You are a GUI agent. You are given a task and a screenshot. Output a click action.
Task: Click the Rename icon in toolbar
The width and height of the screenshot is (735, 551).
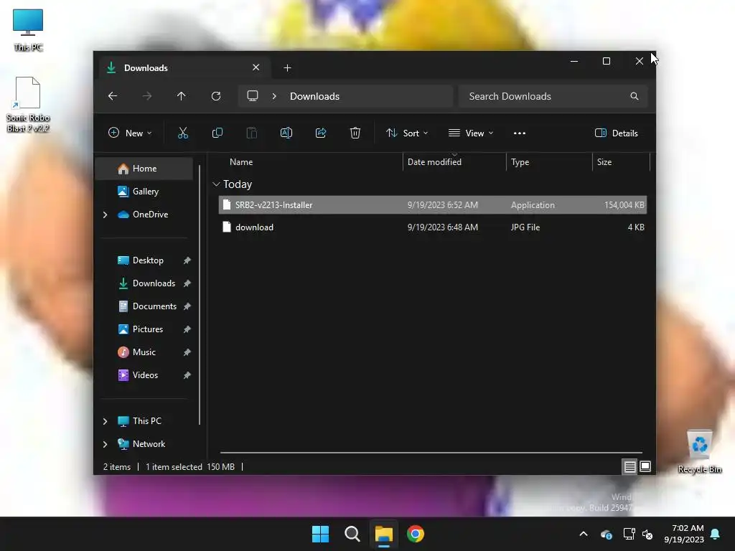(286, 133)
